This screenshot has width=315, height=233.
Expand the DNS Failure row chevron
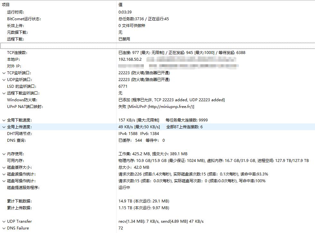[x=4, y=229]
